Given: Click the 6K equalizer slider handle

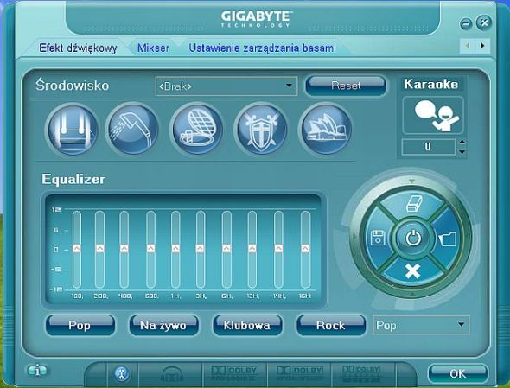Looking at the screenshot, I should [x=226, y=249].
